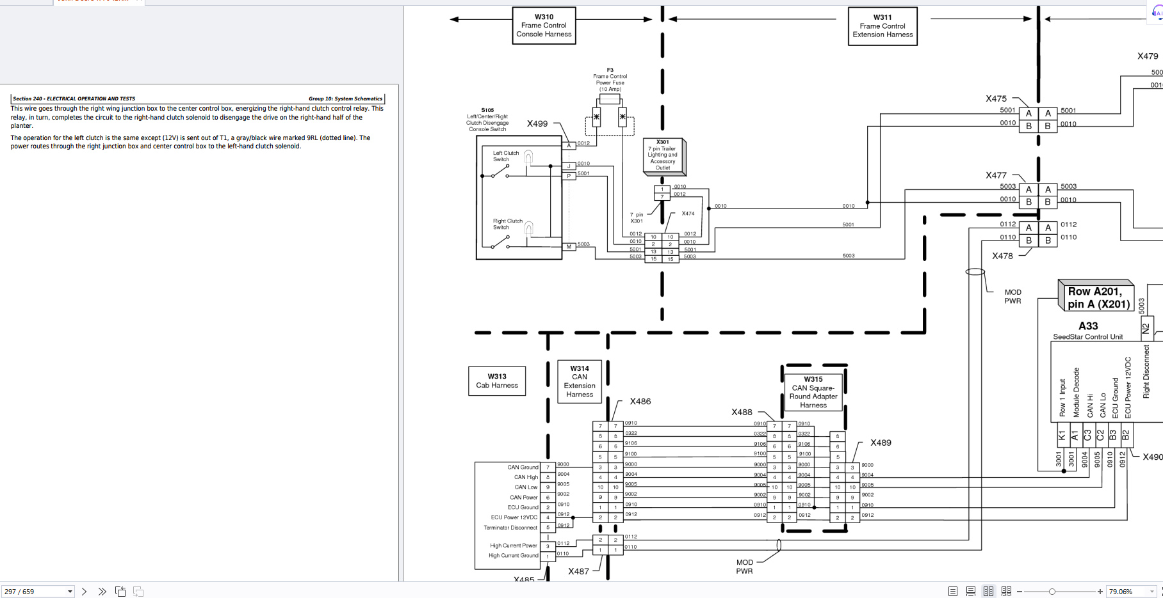Click the CAN High pin label
The width and height of the screenshot is (1163, 598).
tap(526, 477)
